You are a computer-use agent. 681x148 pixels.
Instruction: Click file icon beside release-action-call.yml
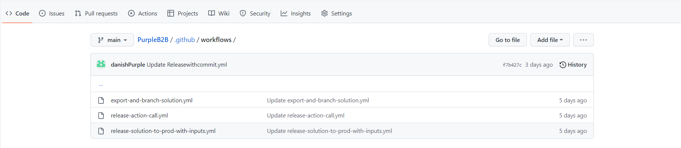pos(101,116)
